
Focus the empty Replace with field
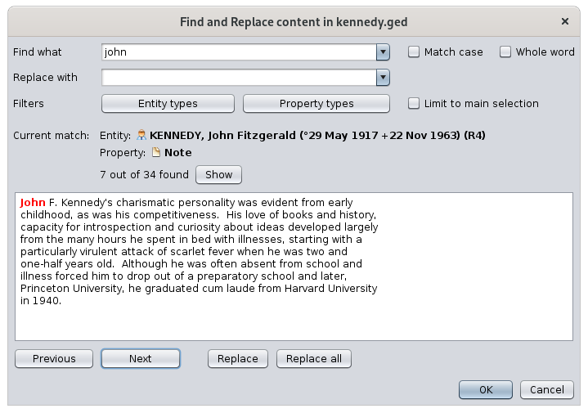(x=239, y=78)
